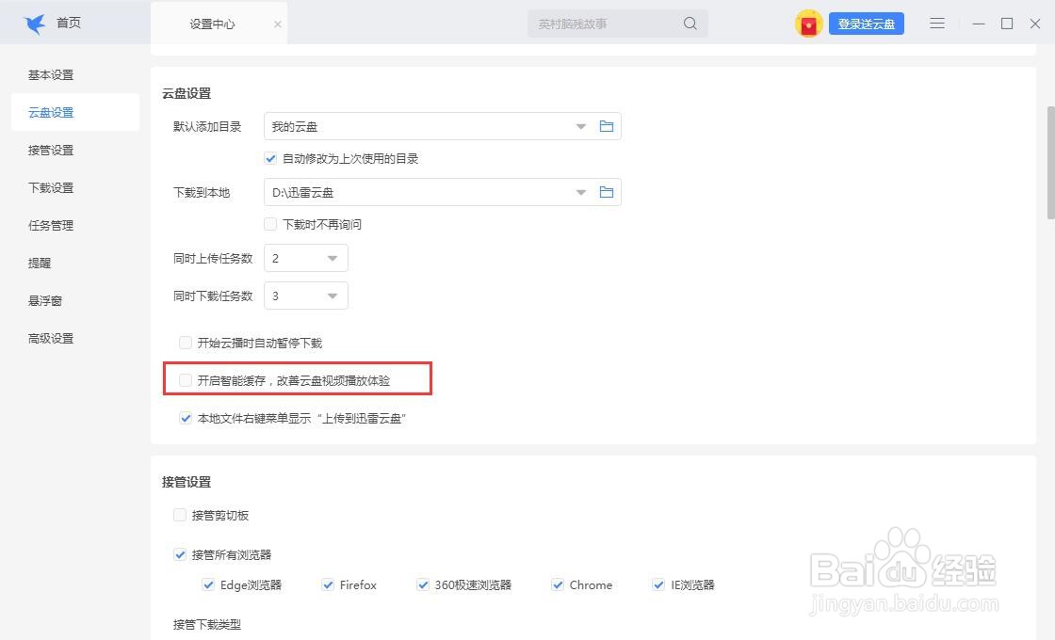This screenshot has width=1055, height=640.
Task: Open the 首页 home tab
Action: [x=69, y=23]
